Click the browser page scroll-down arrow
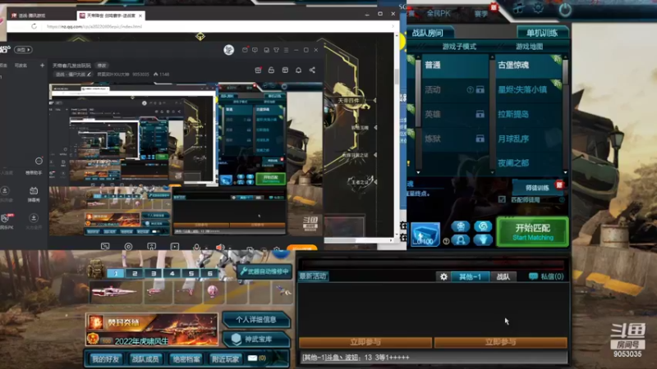657x369 pixels. pos(397,235)
